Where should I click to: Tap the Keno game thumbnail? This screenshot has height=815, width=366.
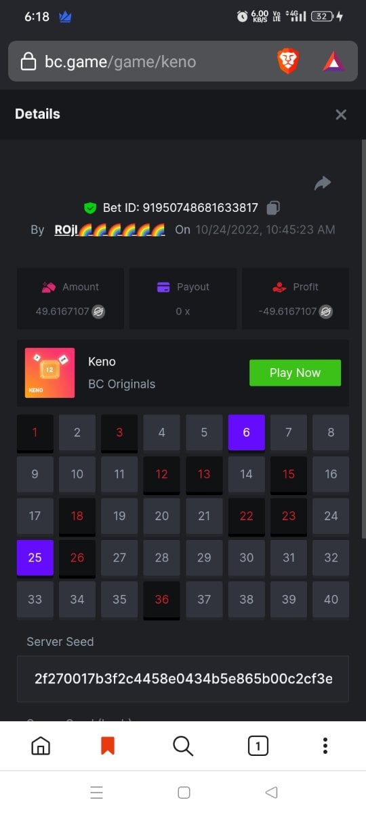coord(49,373)
